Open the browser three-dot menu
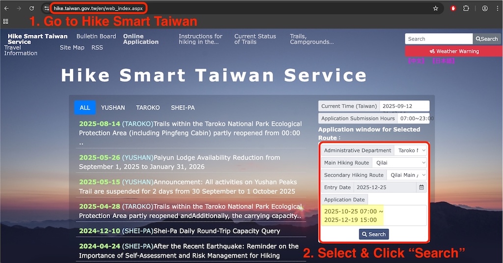503x263 pixels. (498, 8)
